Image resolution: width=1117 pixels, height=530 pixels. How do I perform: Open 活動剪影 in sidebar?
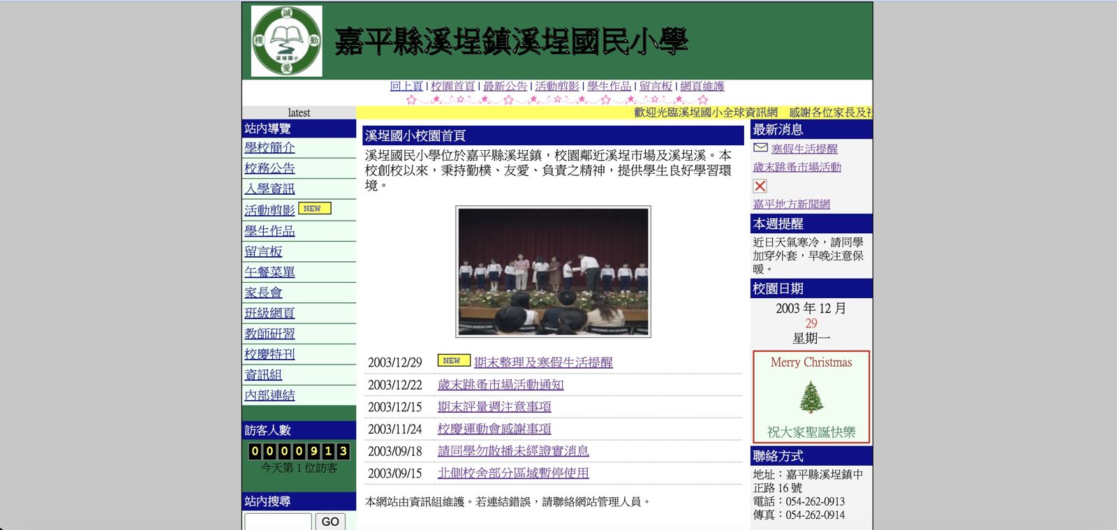(269, 210)
